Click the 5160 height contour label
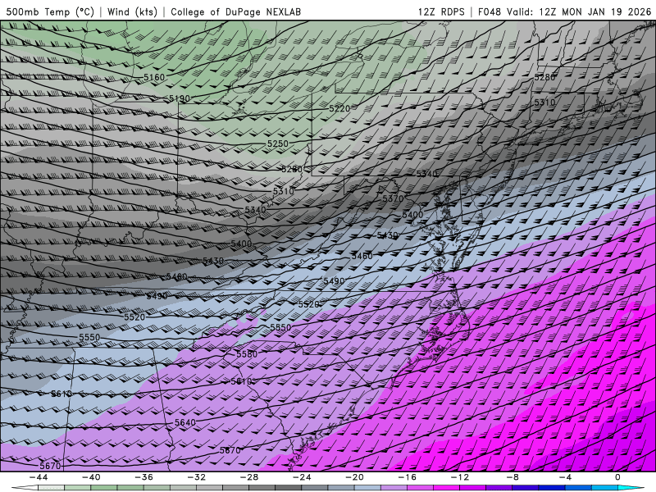This screenshot has height=492, width=656. 154,77
